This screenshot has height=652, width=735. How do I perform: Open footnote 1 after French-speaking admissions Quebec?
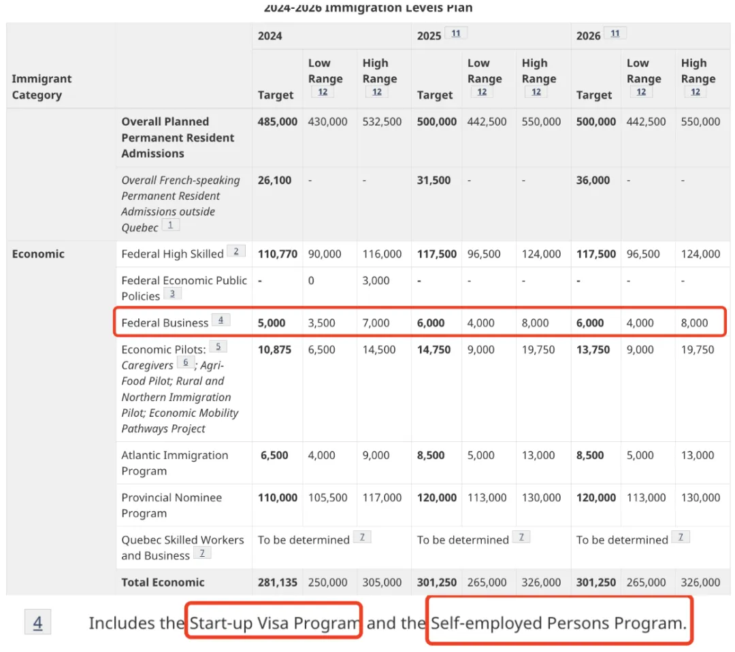pos(171,225)
